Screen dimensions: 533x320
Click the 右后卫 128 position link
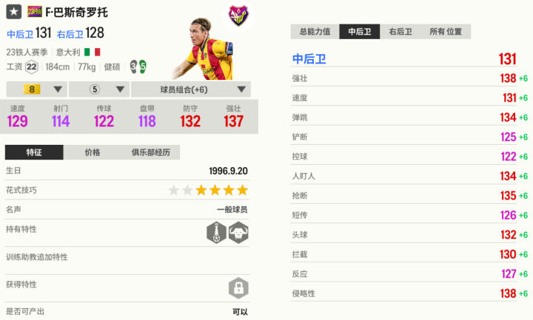(x=80, y=33)
